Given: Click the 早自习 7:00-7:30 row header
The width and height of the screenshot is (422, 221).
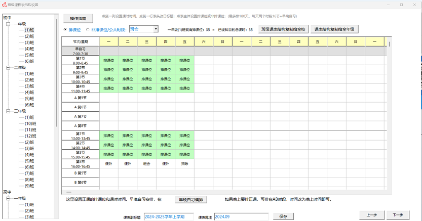Looking at the screenshot, I should coord(80,51).
